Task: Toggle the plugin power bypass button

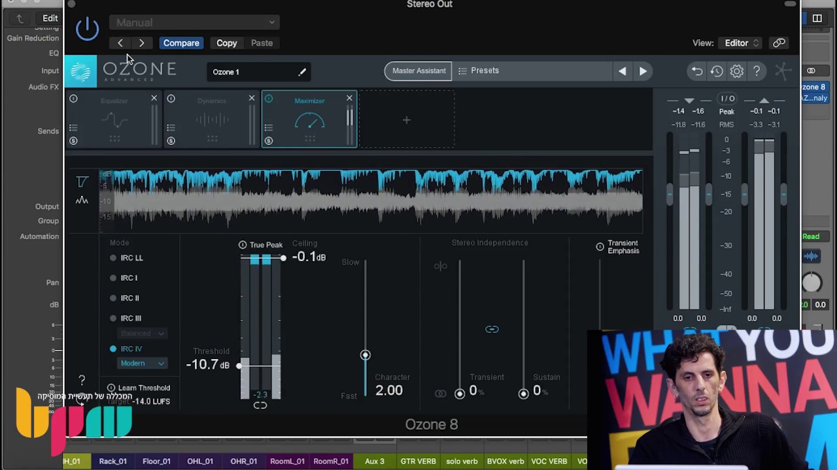Action: [x=87, y=27]
